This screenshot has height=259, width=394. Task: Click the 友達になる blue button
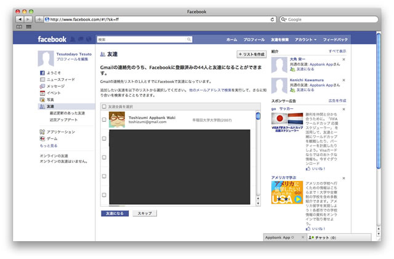point(115,213)
